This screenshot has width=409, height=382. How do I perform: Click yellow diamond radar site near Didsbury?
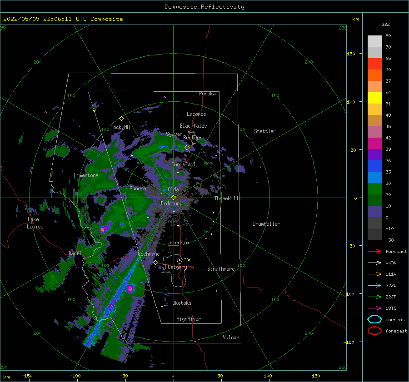tap(174, 198)
